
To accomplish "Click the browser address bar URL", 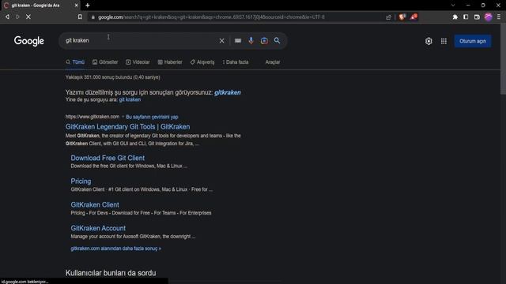I will 211,17.
